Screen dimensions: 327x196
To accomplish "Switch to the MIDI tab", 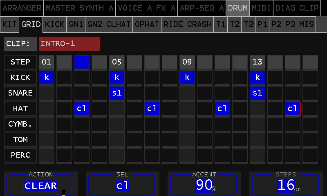I will coord(261,8).
